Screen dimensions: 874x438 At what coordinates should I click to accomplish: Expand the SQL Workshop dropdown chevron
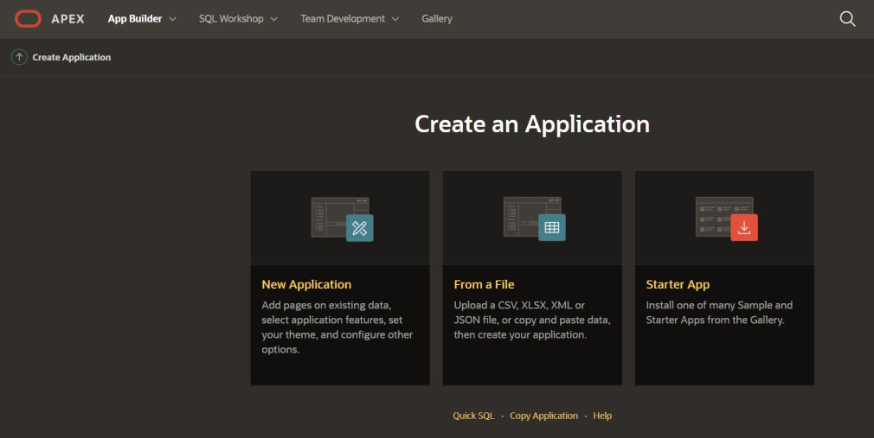pos(274,19)
